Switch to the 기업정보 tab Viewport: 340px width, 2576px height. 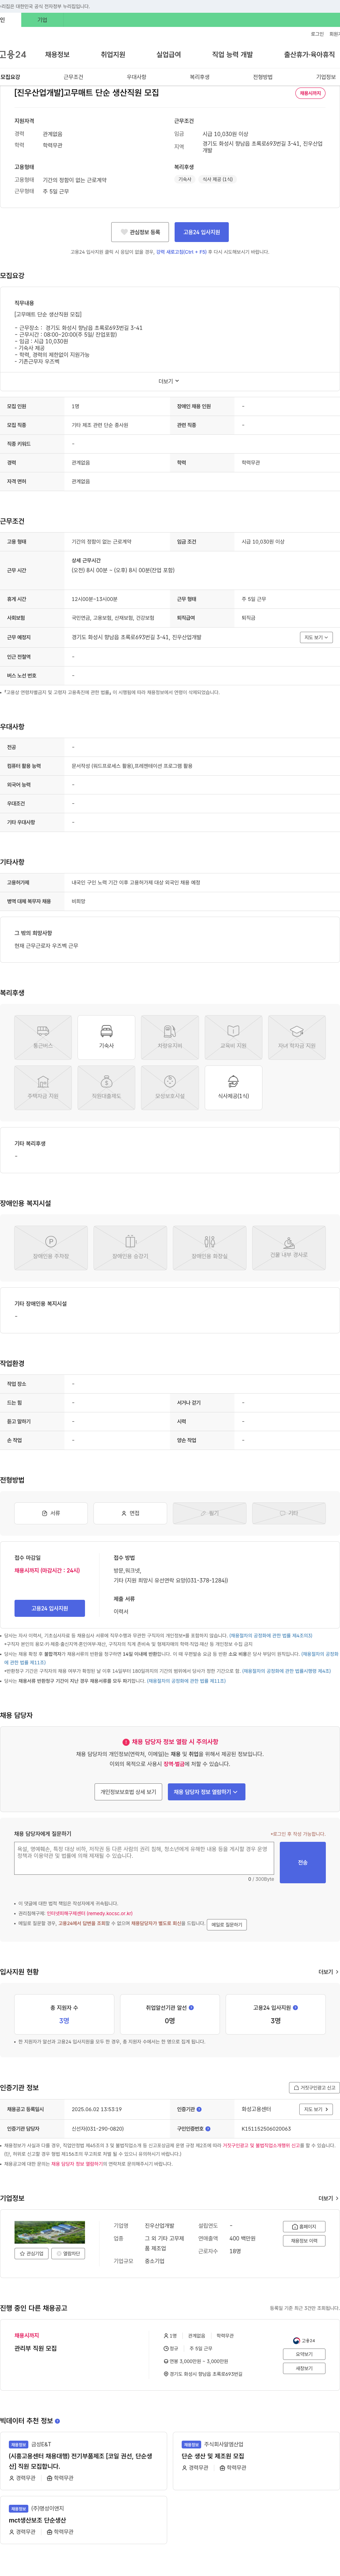pos(326,77)
